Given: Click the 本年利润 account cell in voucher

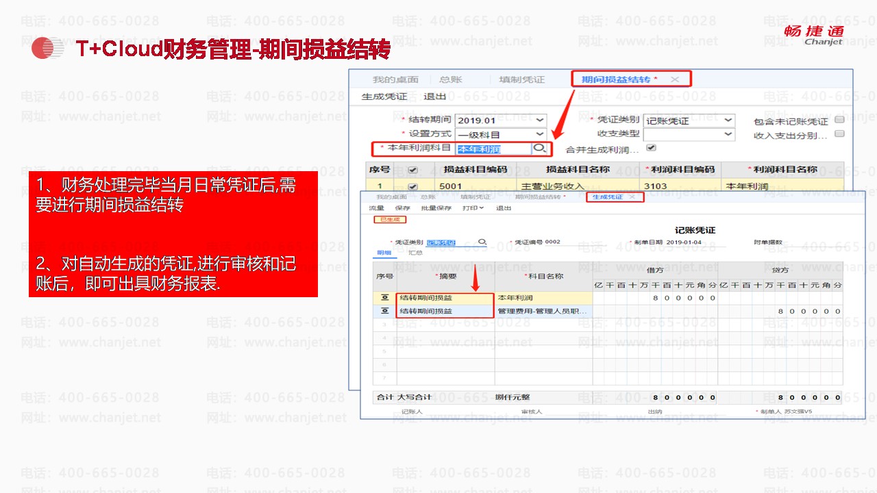Looking at the screenshot, I should pos(543,298).
